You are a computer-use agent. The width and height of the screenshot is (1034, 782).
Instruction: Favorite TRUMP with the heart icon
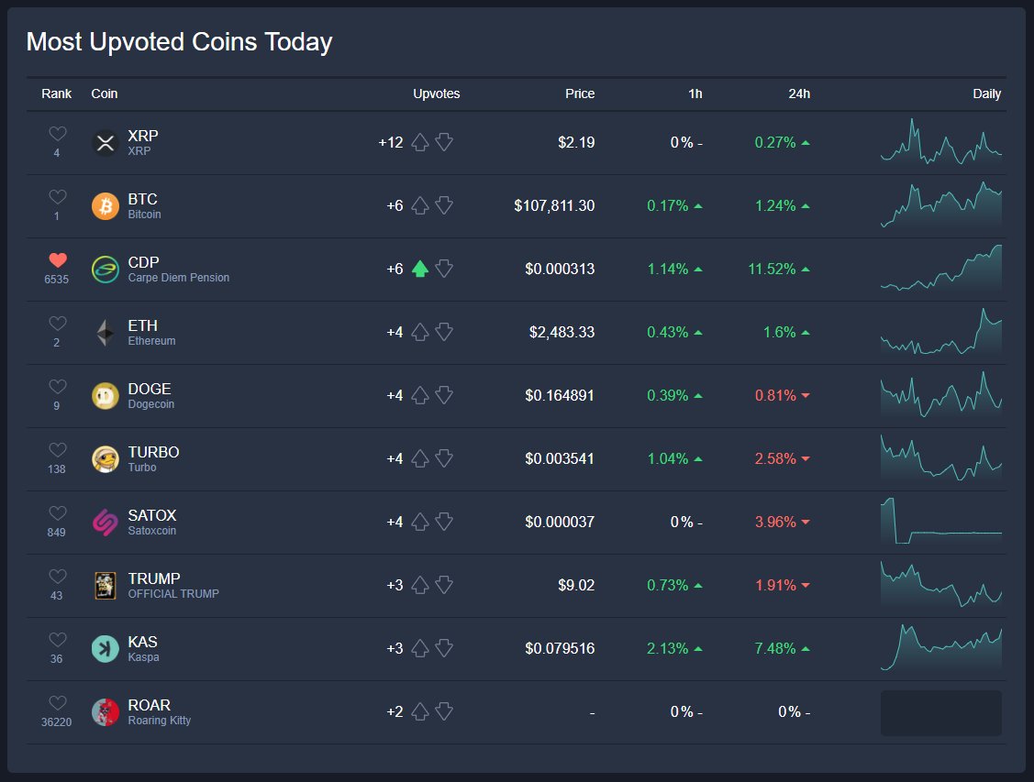point(58,577)
